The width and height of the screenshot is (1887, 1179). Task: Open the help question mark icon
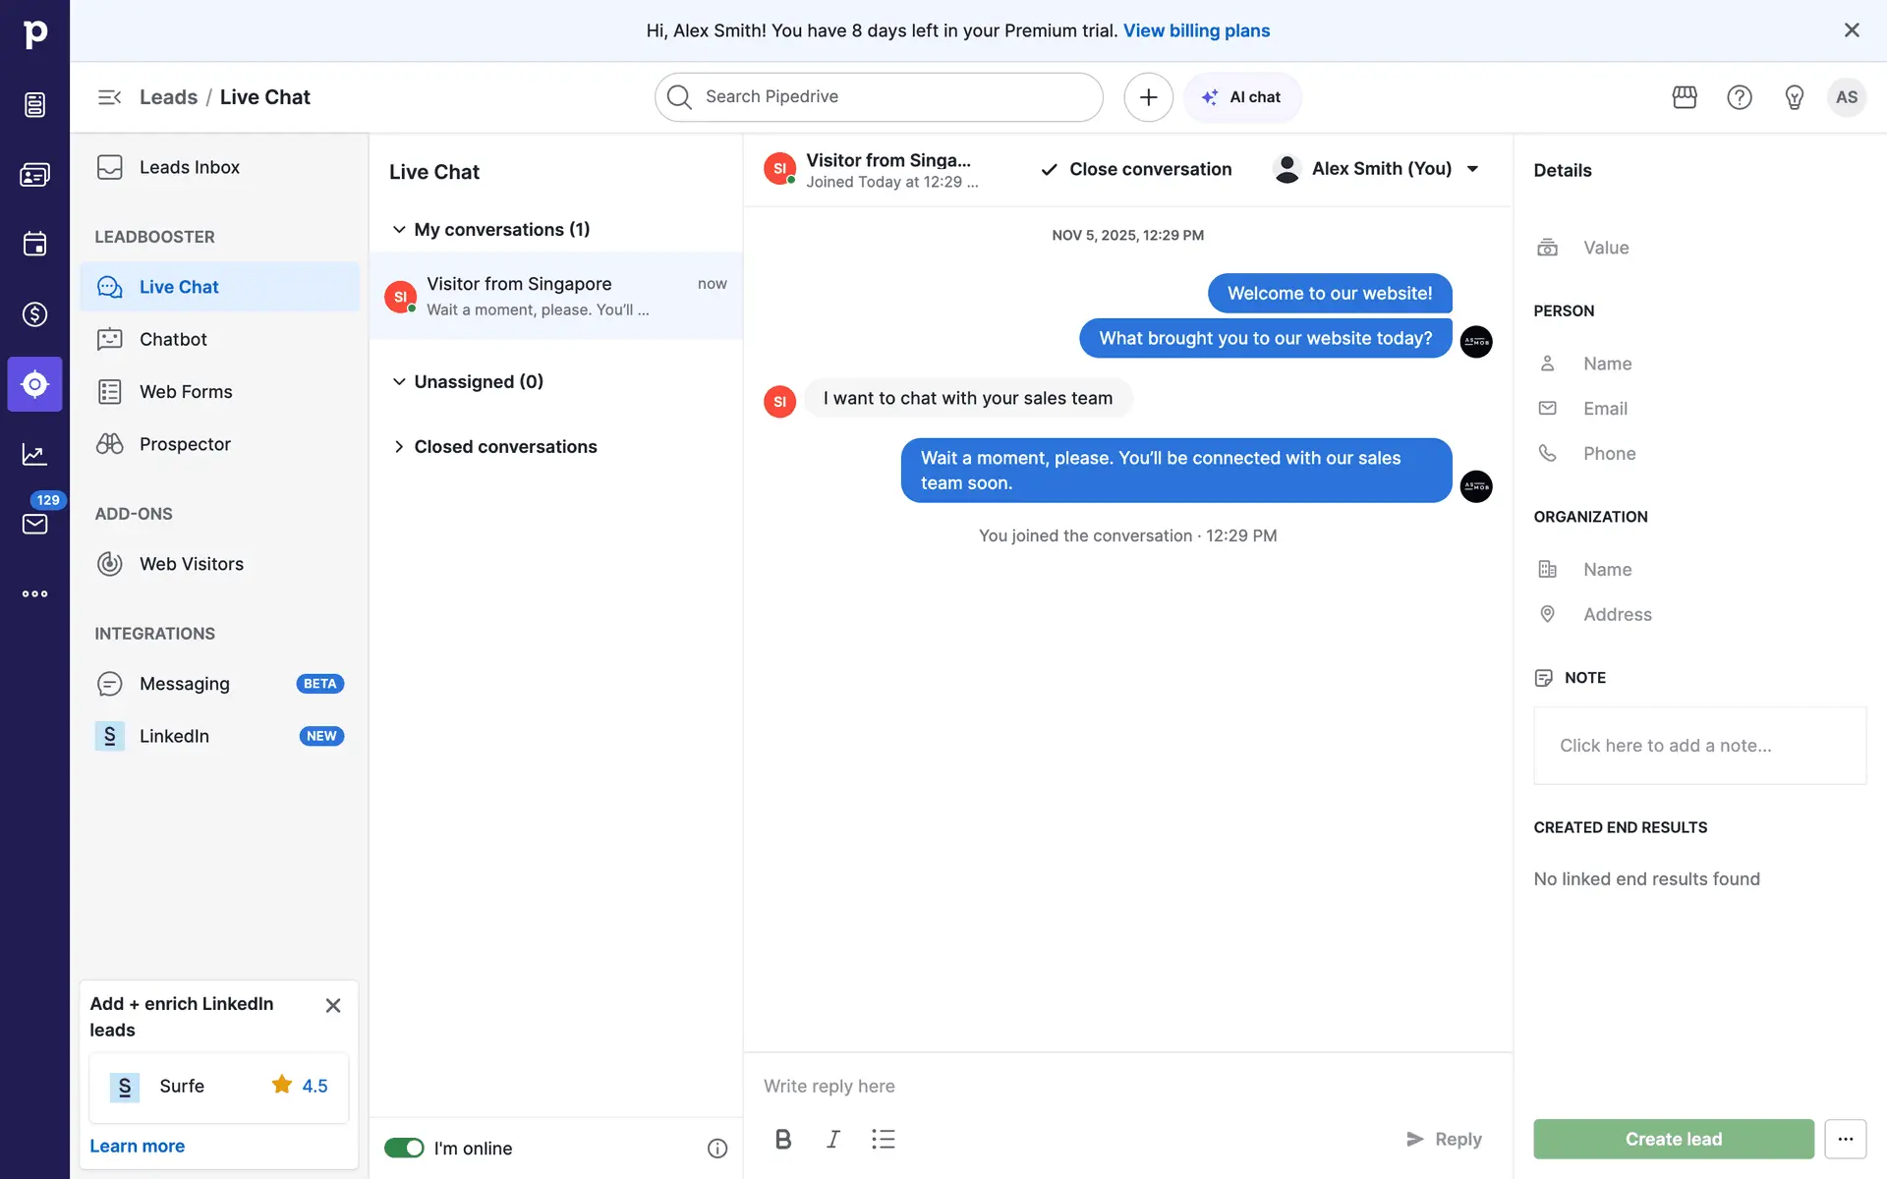[x=1740, y=97]
